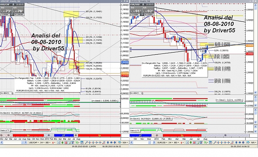Open the window menu arrow in USD/CHF title bar

pyautogui.click(x=122, y=1)
